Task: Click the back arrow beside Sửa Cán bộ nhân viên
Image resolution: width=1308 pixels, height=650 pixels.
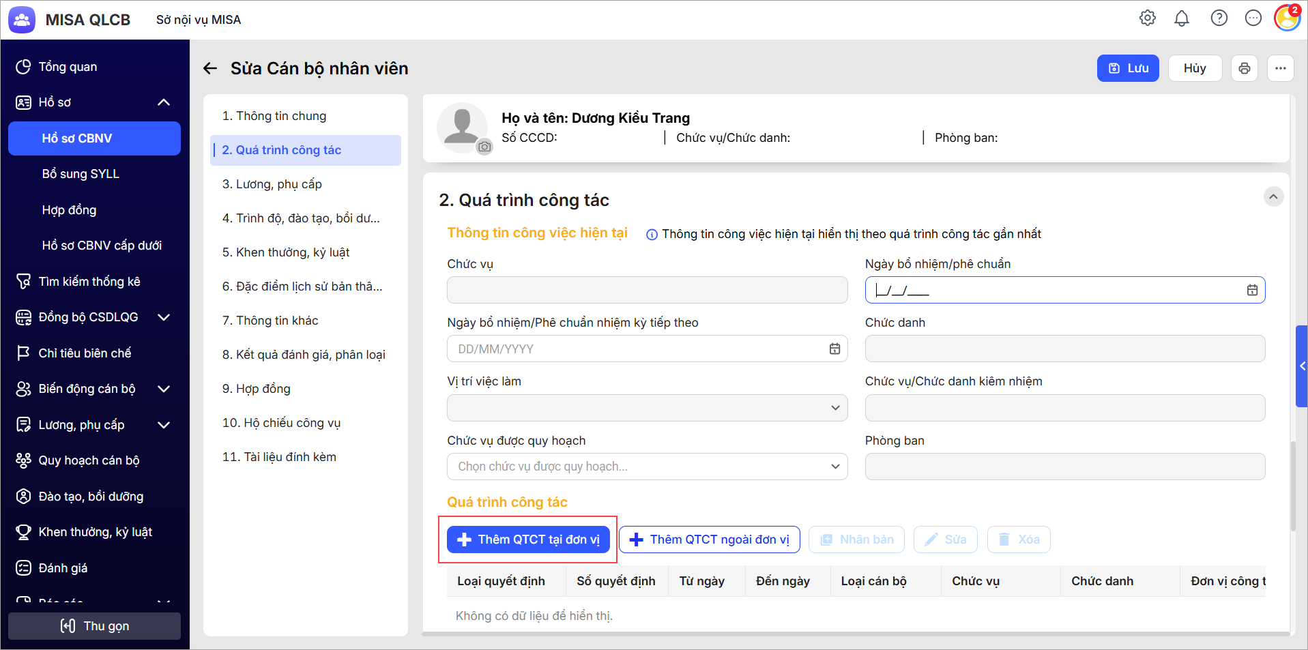Action: [x=210, y=68]
